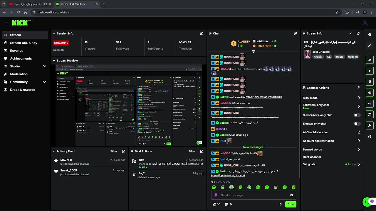The width and height of the screenshot is (376, 211).
Task: Pop out the Mod Actions panel
Action: pyautogui.click(x=202, y=151)
